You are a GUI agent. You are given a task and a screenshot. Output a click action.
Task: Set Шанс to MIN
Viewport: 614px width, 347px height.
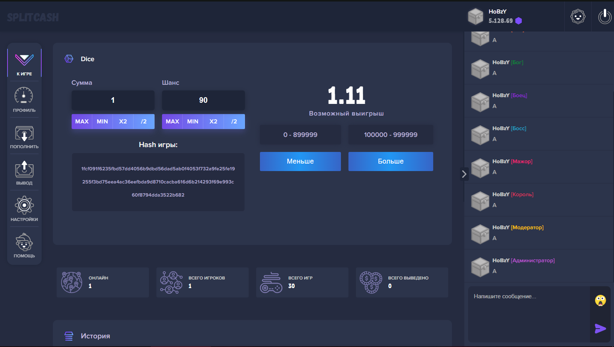[193, 122]
